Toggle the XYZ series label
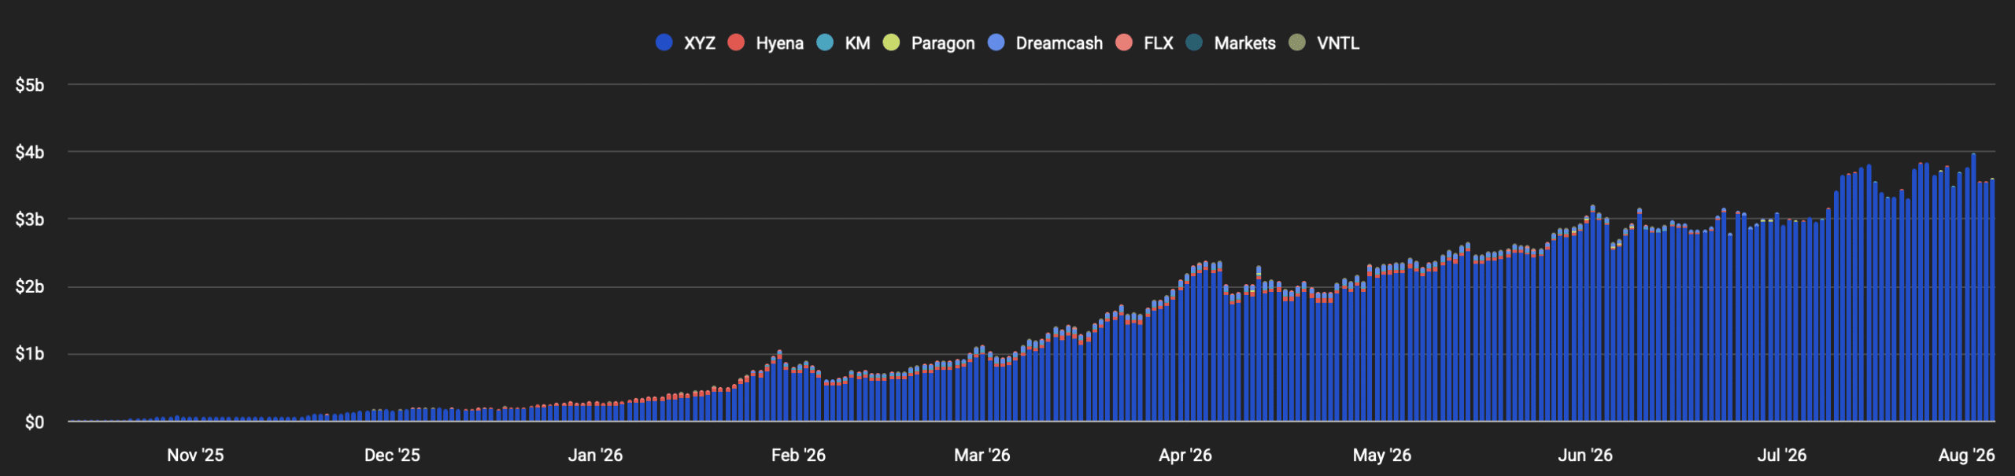The height and width of the screenshot is (476, 2015). pyautogui.click(x=700, y=43)
